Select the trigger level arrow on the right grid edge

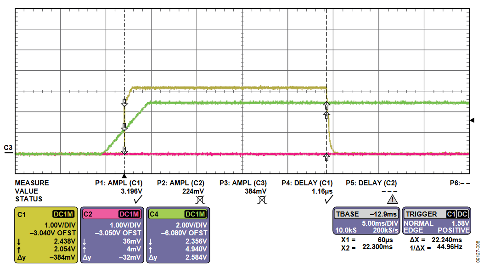[472, 120]
